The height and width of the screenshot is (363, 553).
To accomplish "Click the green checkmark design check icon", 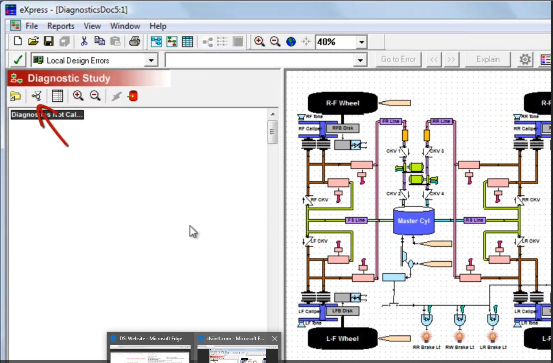I will (18, 60).
